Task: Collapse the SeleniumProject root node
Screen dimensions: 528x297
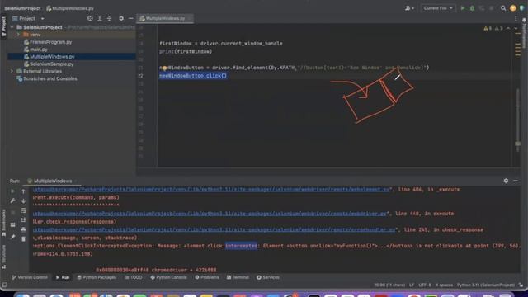Action: 12,27
